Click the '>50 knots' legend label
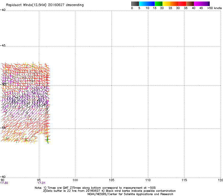The image size is (223, 196). click(214, 8)
